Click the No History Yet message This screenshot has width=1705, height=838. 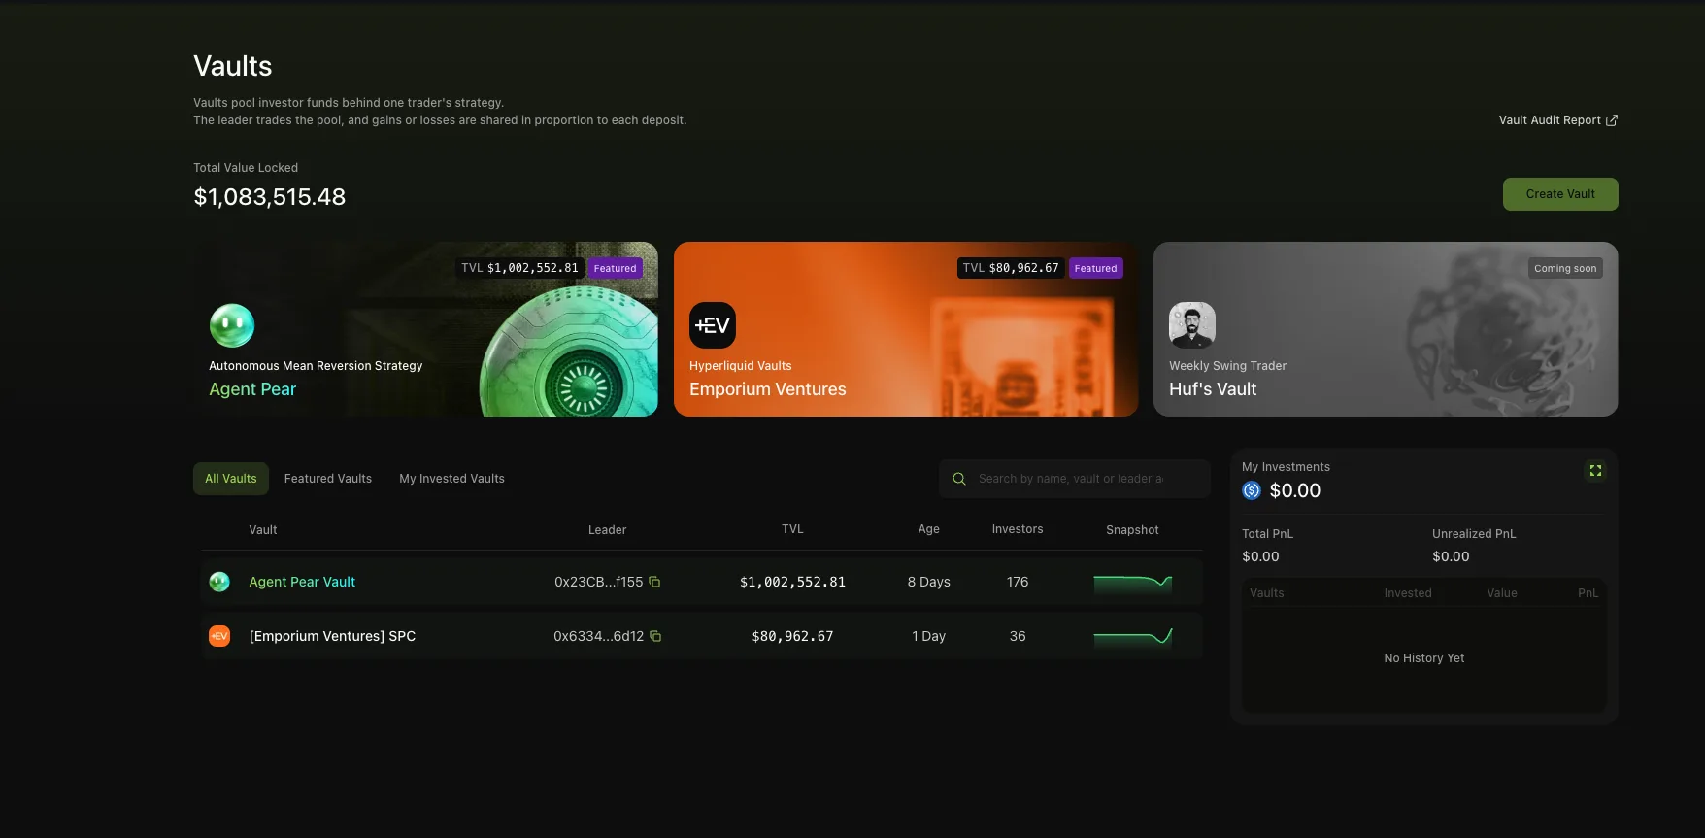click(x=1424, y=658)
